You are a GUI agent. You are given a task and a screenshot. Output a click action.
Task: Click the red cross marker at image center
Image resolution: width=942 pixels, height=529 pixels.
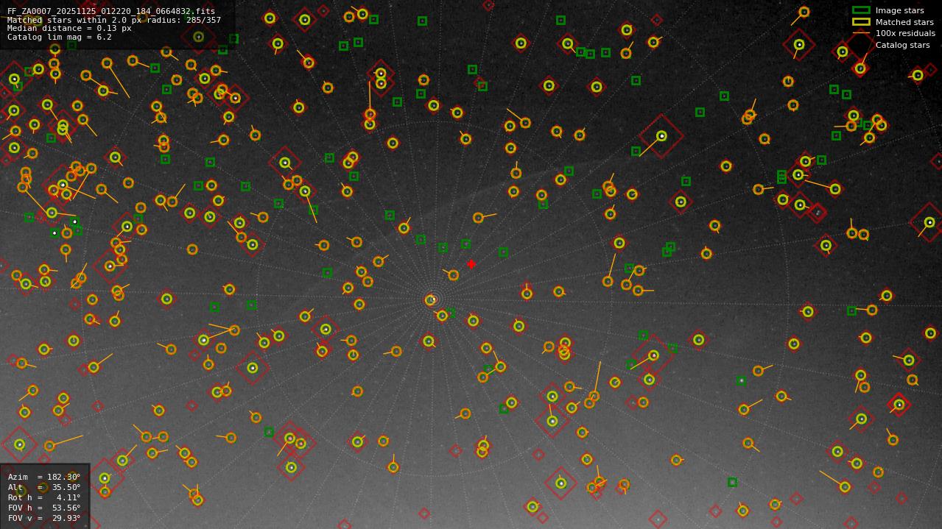[471, 264]
